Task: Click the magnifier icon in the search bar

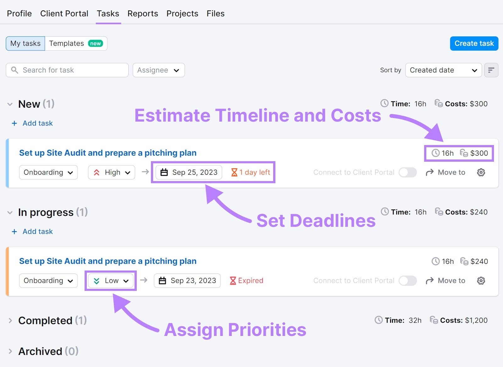Action: [x=14, y=70]
